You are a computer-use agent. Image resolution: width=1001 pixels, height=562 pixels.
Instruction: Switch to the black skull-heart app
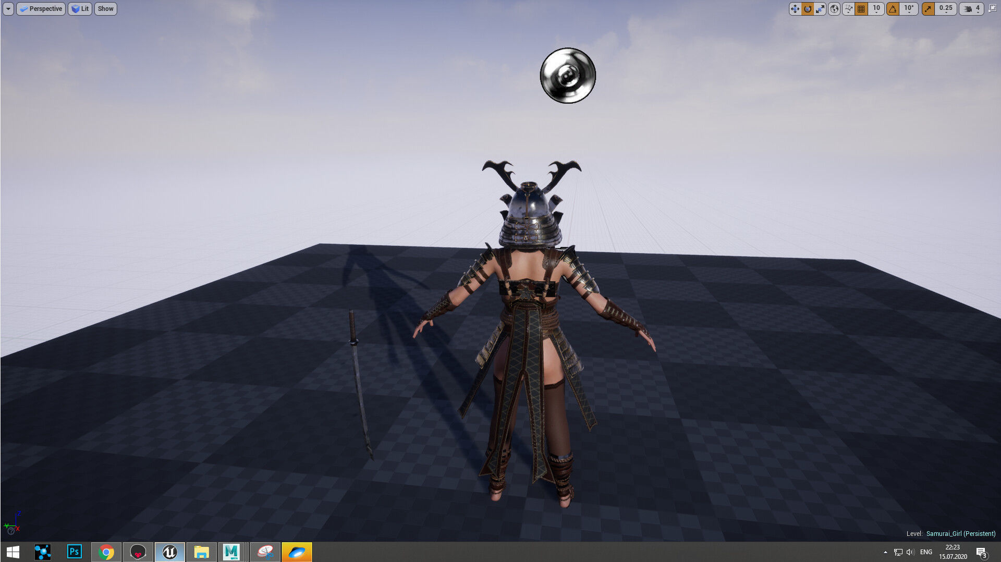pos(138,552)
